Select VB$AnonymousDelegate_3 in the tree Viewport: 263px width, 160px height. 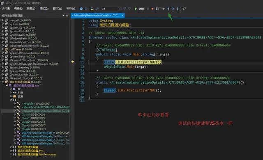(45, 144)
